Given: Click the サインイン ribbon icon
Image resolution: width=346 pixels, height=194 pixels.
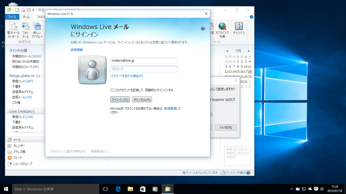Looking at the screenshot, I should click(239, 29).
